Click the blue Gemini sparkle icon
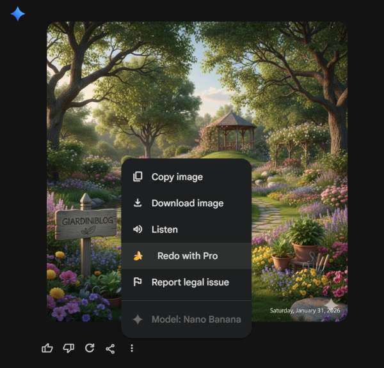384x368 pixels. click(18, 13)
